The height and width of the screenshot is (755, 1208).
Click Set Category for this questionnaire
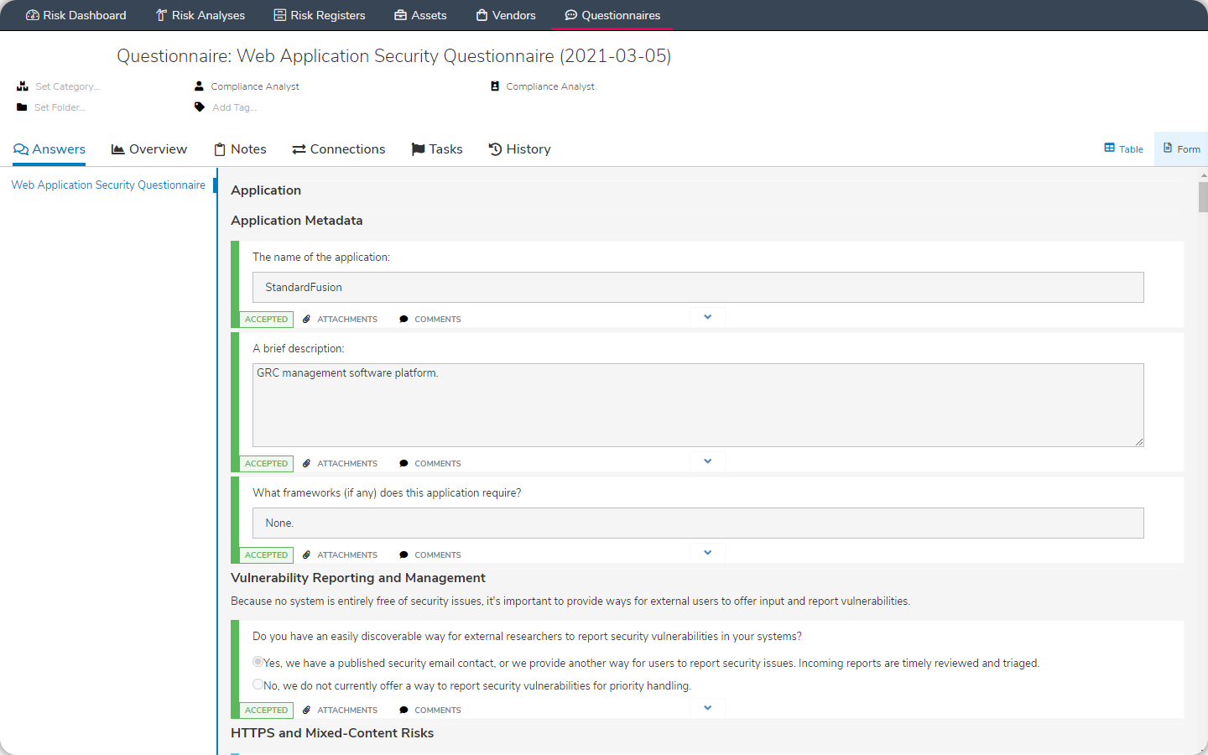coord(66,86)
